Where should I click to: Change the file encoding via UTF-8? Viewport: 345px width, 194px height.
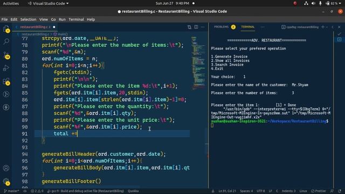point(261,191)
